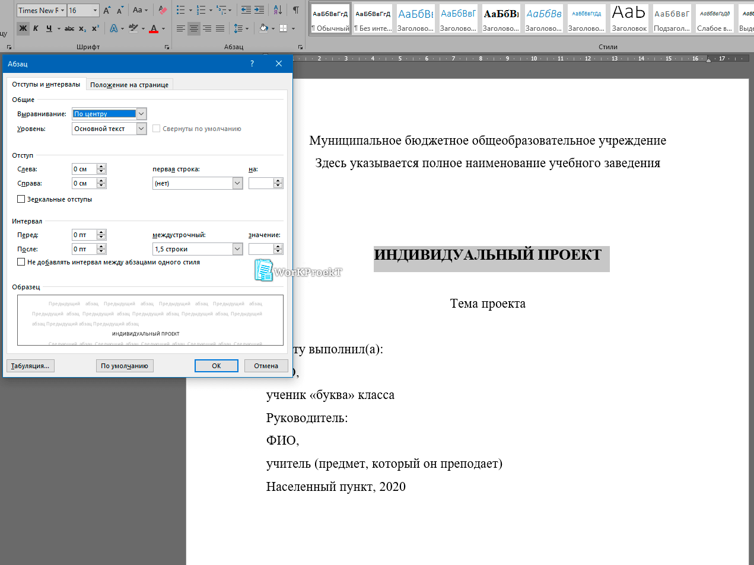This screenshot has height=565, width=754.
Task: Click the sort text icon
Action: click(278, 10)
